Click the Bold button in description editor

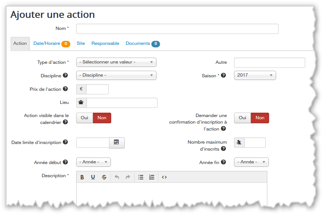[x=82, y=177]
